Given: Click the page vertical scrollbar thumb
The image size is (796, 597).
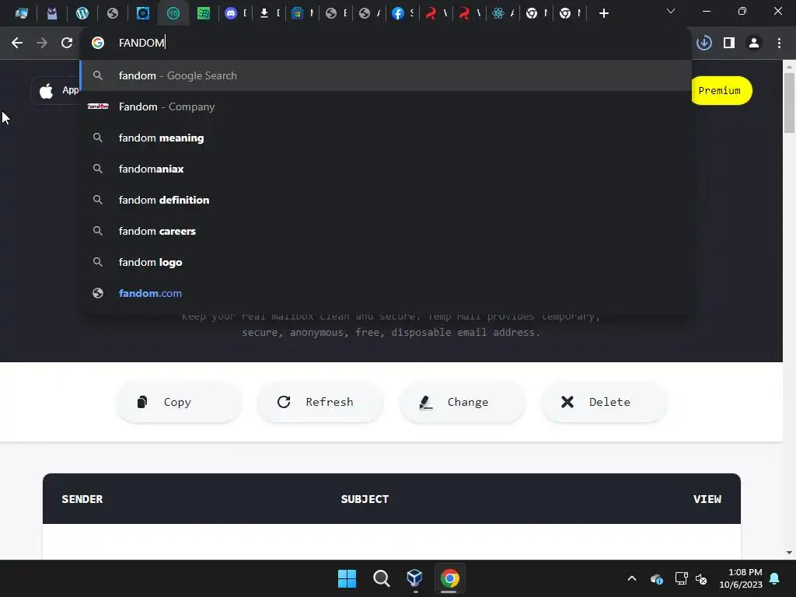Looking at the screenshot, I should pyautogui.click(x=789, y=103).
